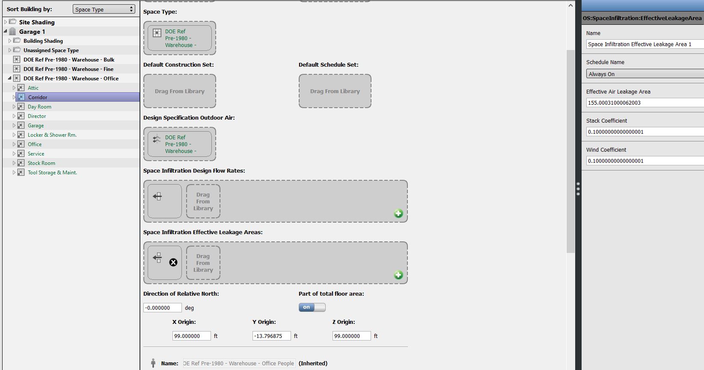The height and width of the screenshot is (370, 704).
Task: Expand the Corridor space
Action: pos(14,97)
